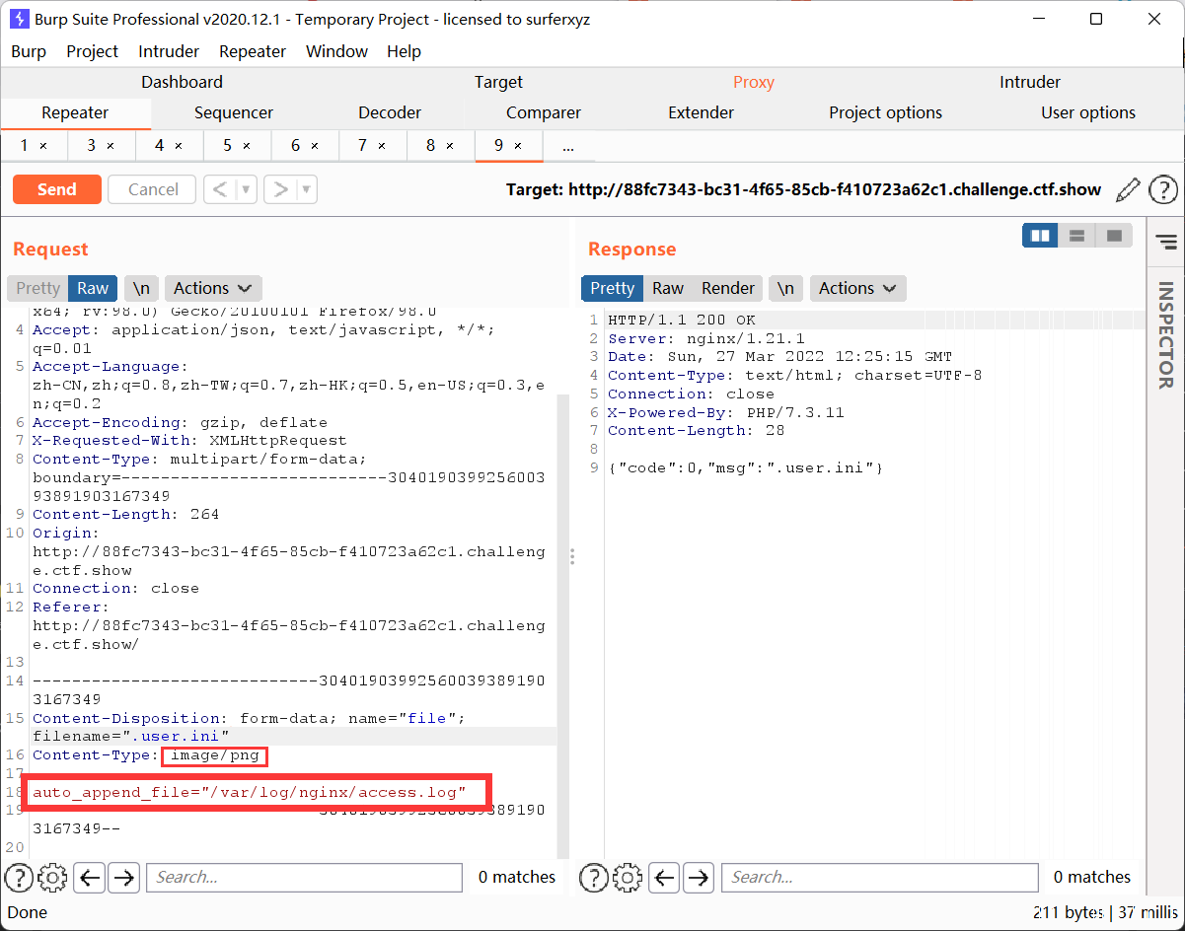
Task: Click the Cancel button
Action: tap(153, 189)
